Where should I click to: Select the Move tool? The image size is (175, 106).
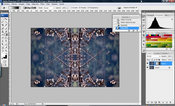coord(6,19)
